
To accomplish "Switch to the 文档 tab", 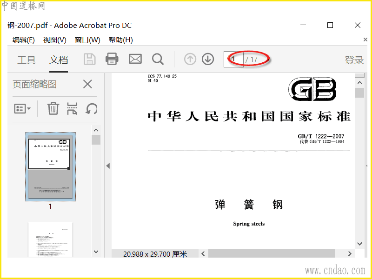I will [x=59, y=60].
